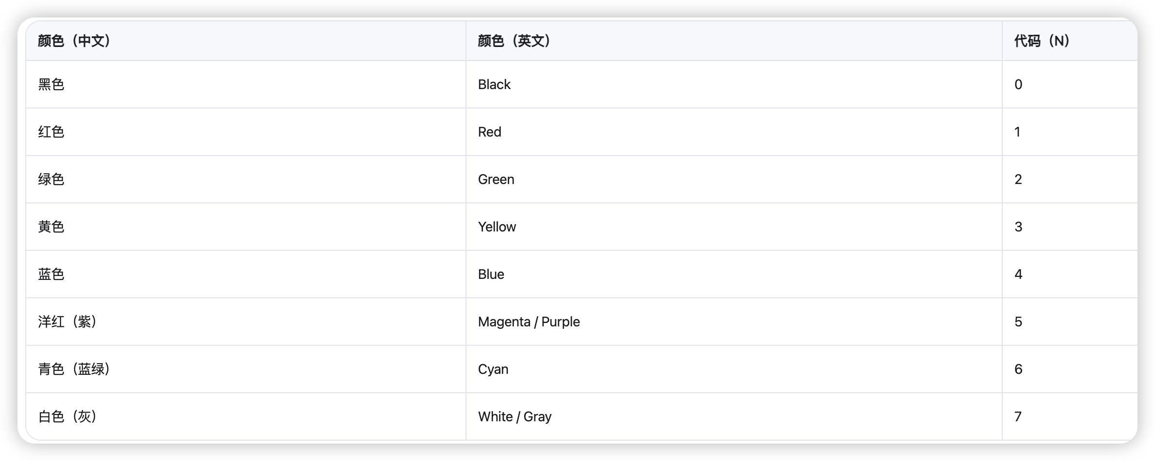This screenshot has height=461, width=1155.
Task: Click the Black cell
Action: 494,85
